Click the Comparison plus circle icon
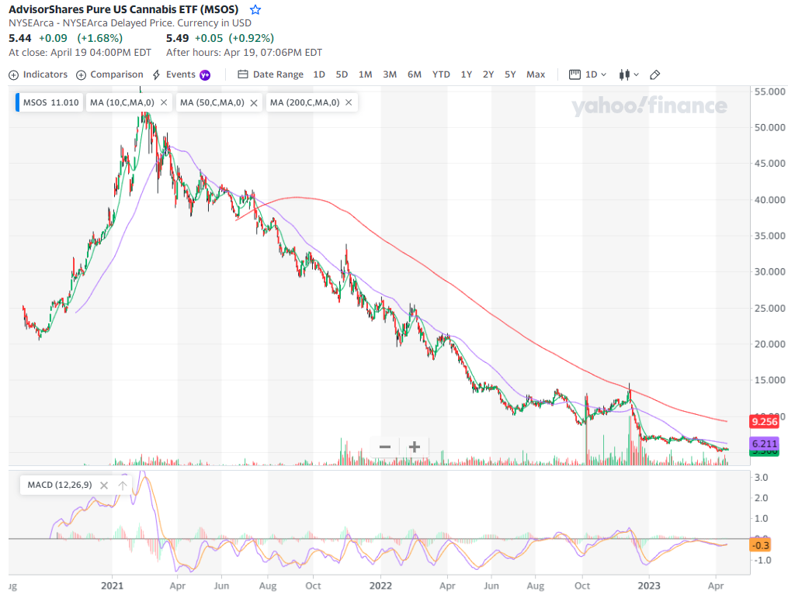Screen dimensions: 788x601 click(81, 74)
